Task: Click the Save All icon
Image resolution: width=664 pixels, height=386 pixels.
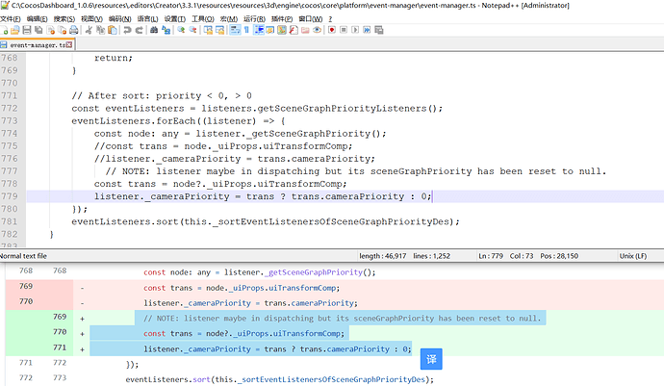Action: (38, 30)
